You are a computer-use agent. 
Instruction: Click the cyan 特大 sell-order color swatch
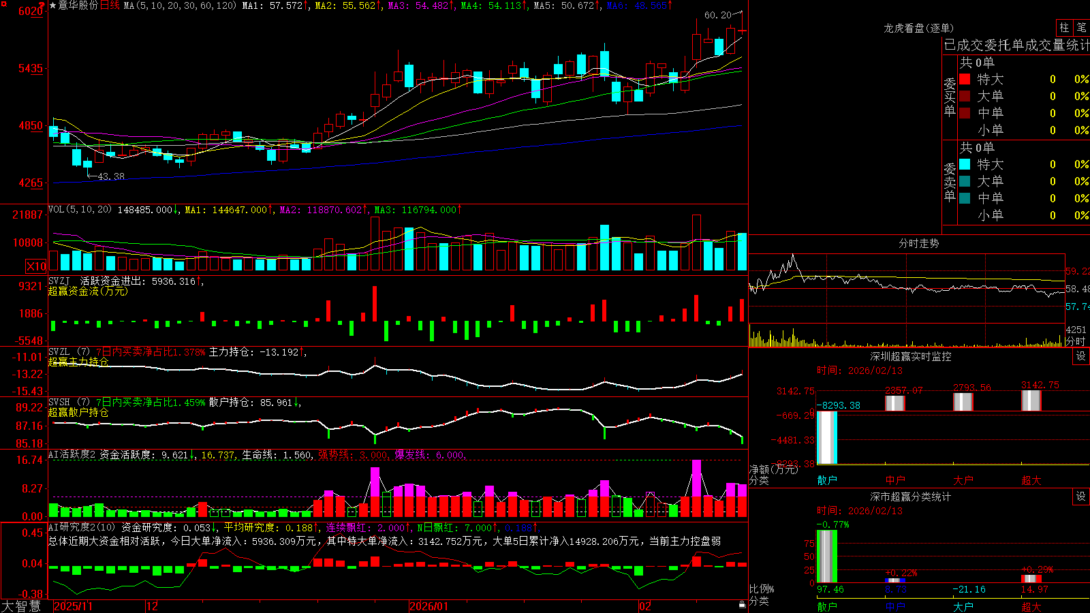tap(965, 164)
